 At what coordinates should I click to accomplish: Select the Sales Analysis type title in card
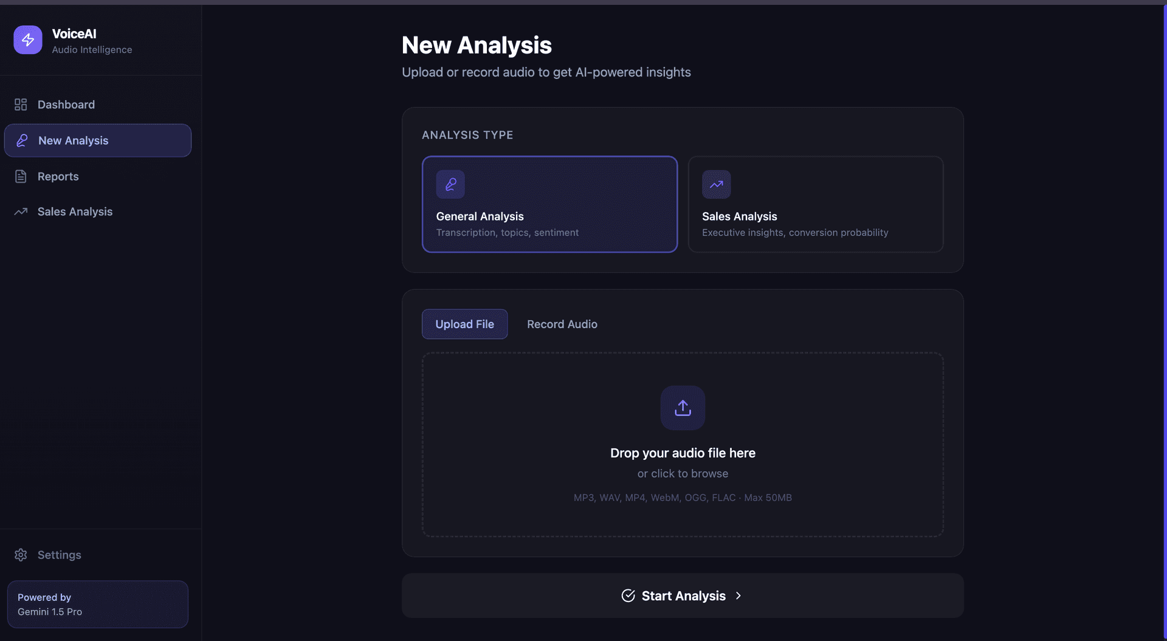739,216
